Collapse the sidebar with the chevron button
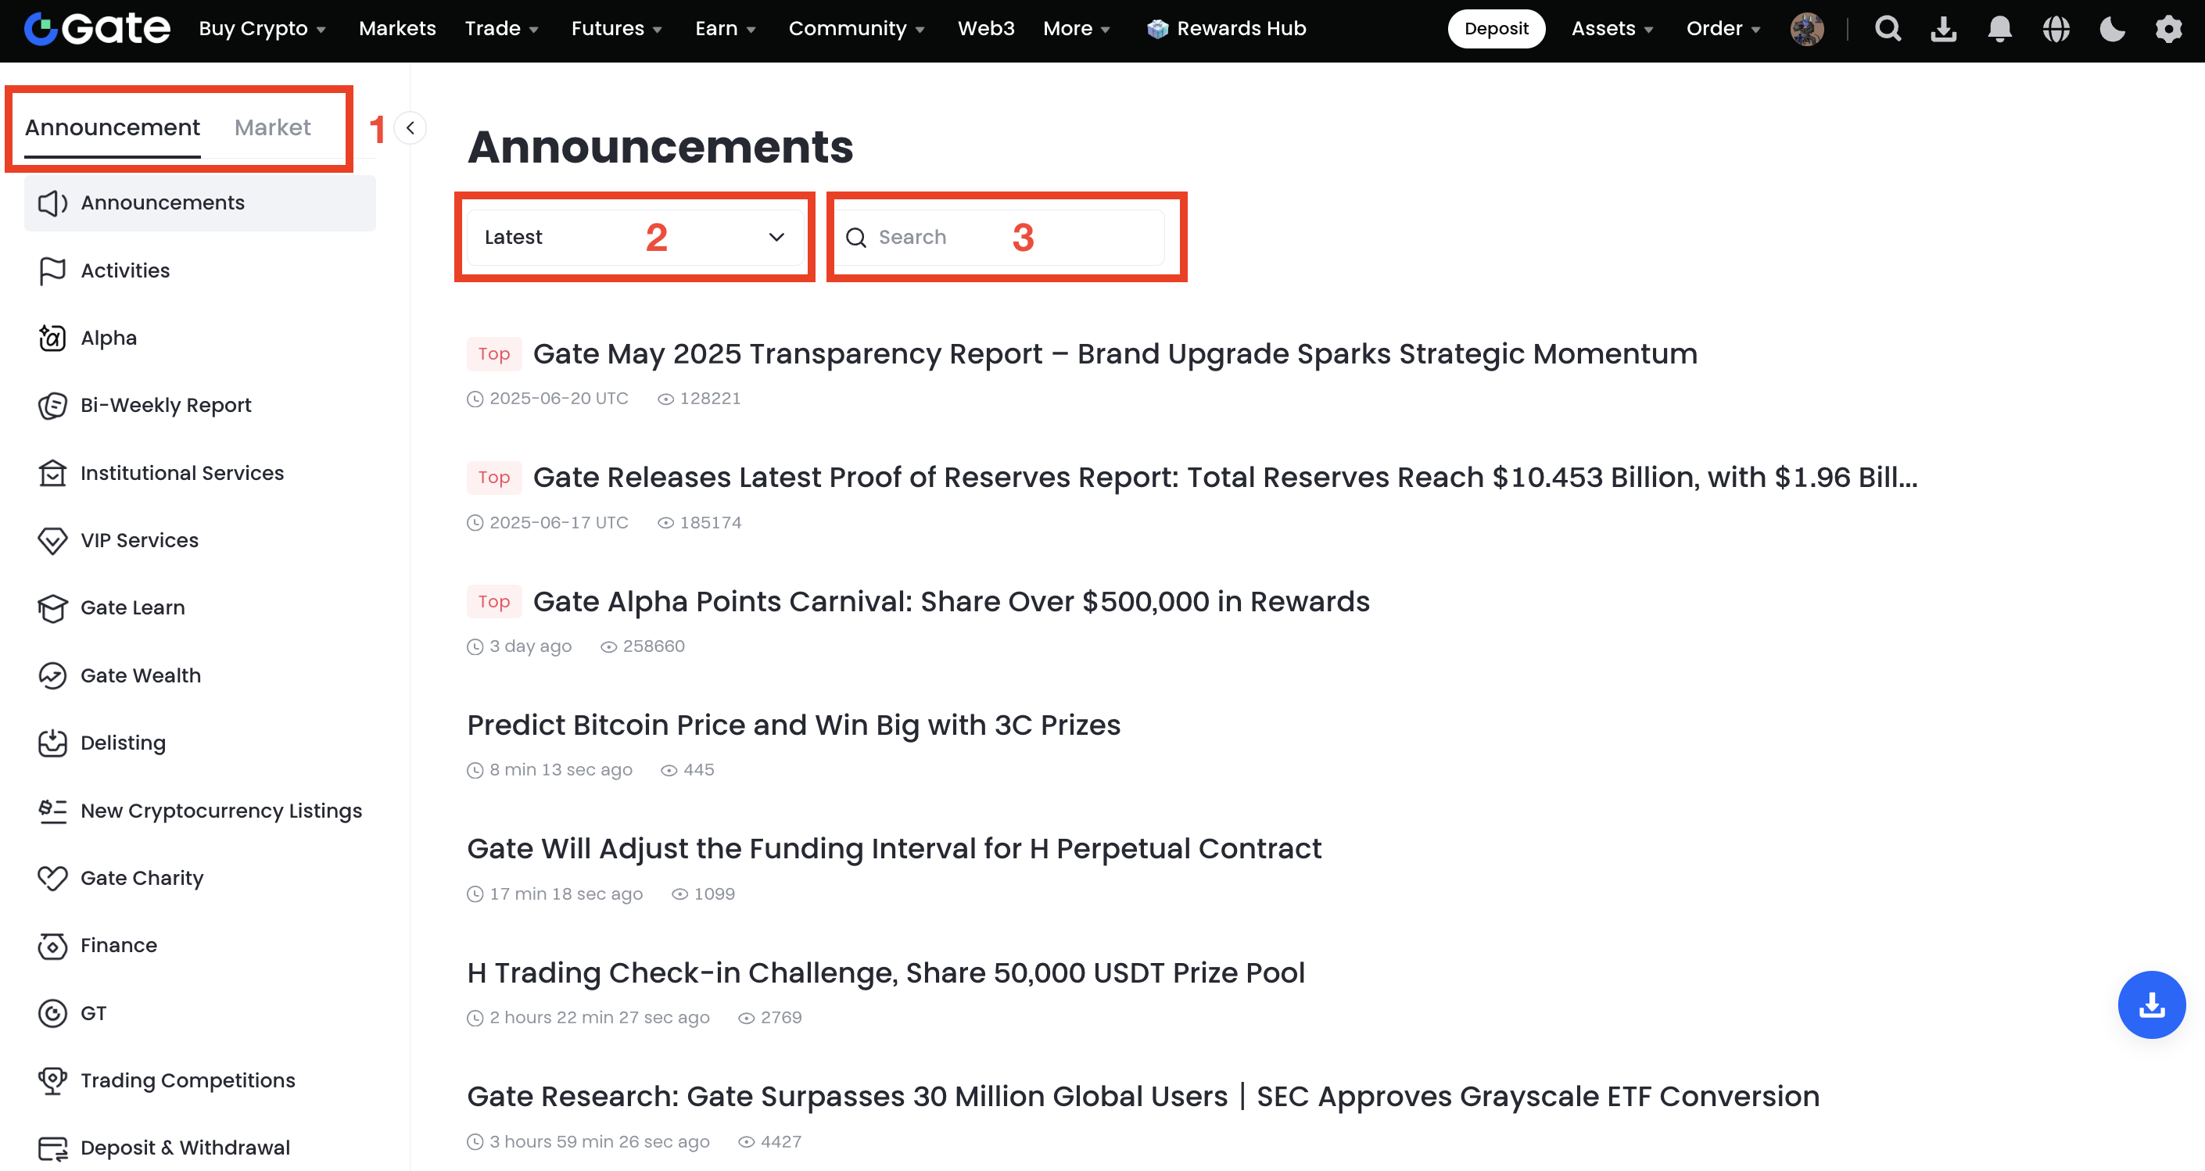 tap(411, 128)
